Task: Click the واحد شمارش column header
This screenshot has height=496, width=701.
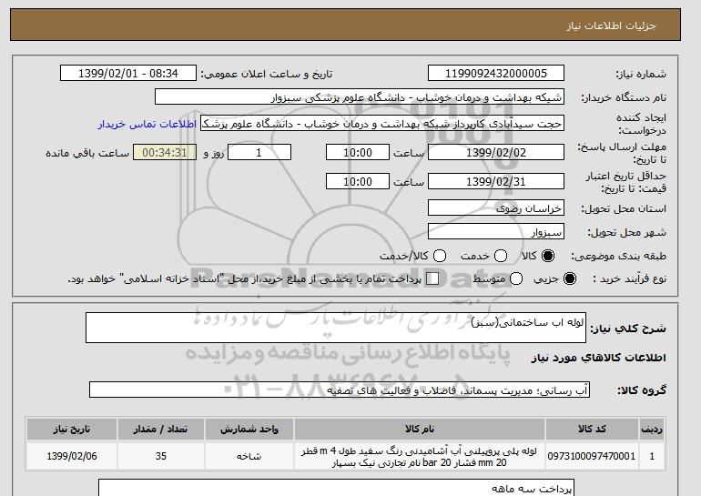Action: (x=249, y=429)
